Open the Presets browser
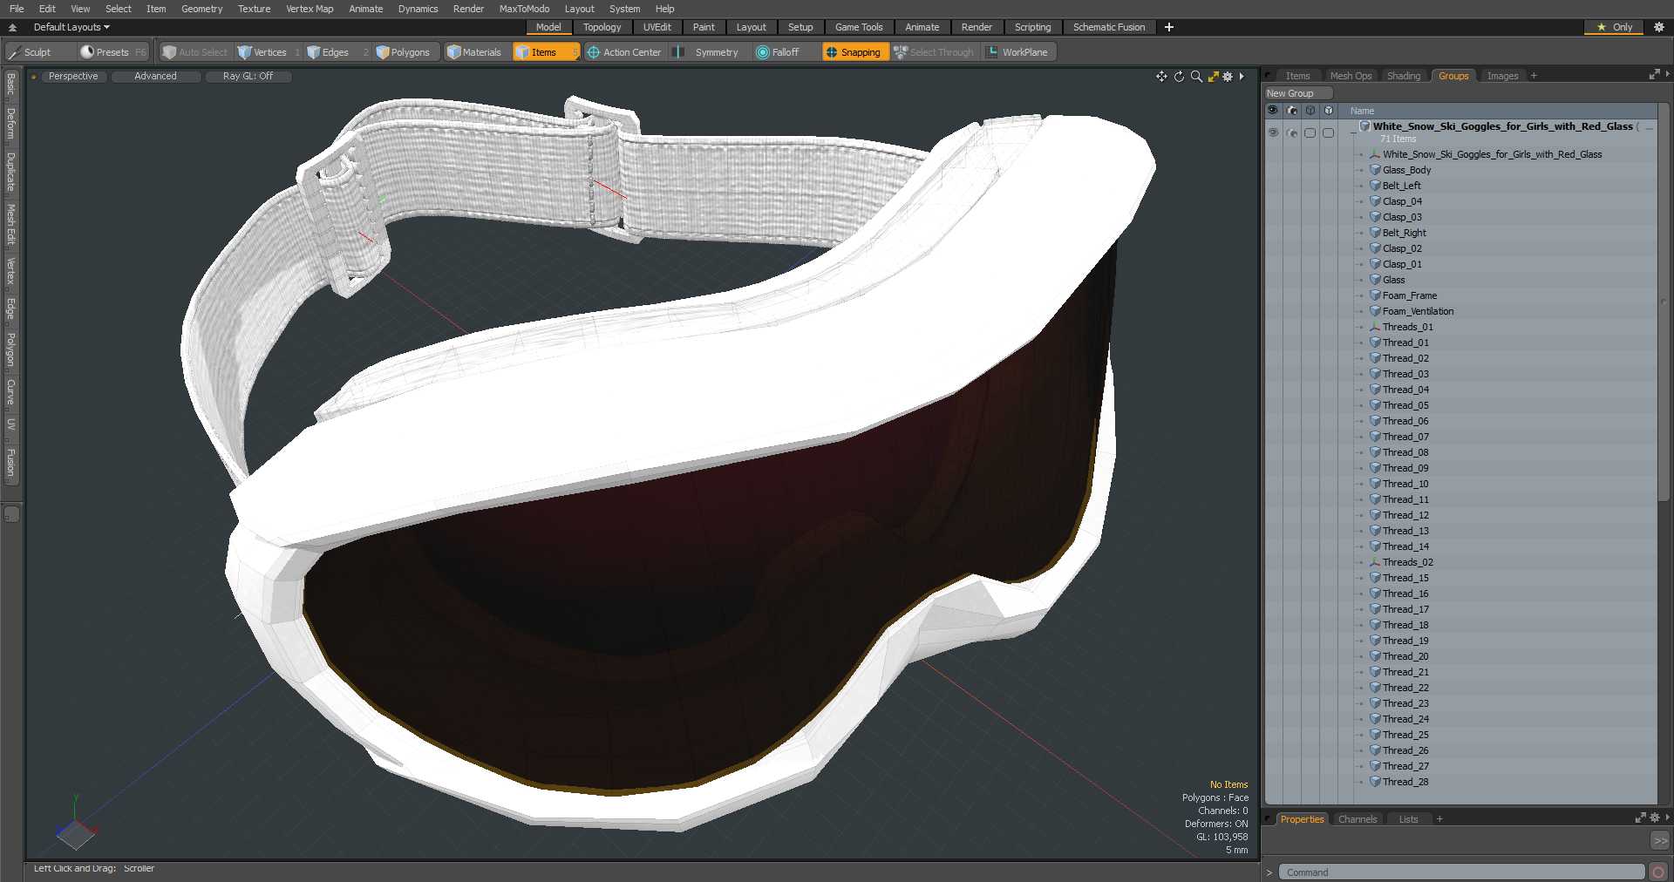 [112, 52]
